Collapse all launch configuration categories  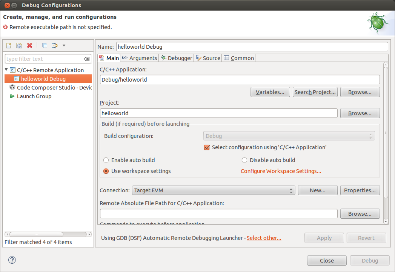(44, 45)
